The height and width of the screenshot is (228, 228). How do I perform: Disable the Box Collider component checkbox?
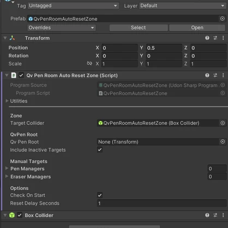point(20,215)
